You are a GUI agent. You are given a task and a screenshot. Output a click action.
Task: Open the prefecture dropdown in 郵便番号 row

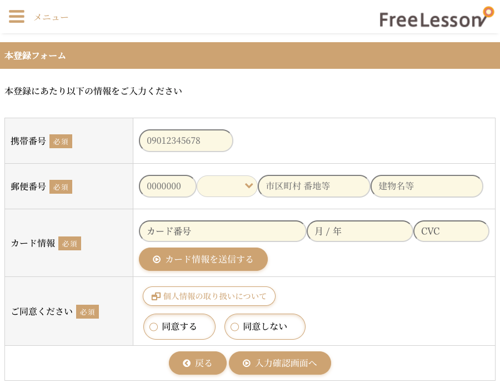pos(227,186)
